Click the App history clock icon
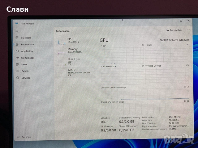This screenshot has height=148, width=198. [17, 51]
